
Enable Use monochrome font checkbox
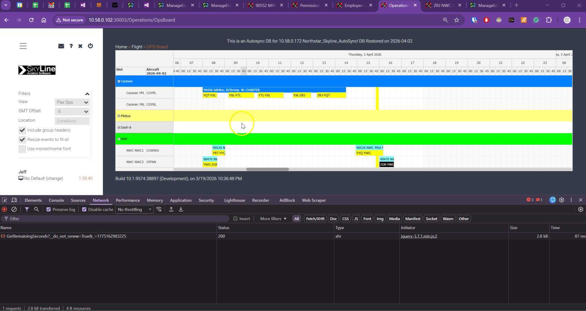(x=22, y=149)
